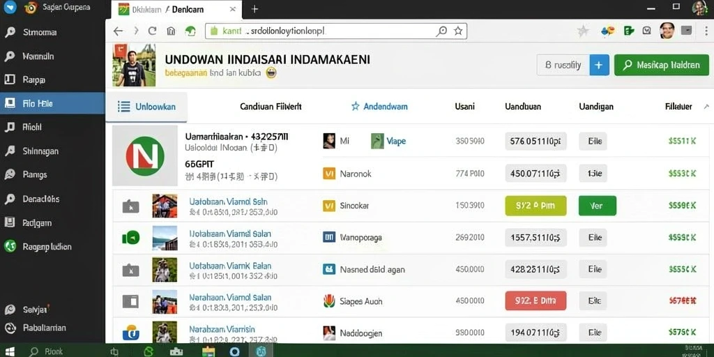Click the blue plus button near B rusatily

(599, 65)
